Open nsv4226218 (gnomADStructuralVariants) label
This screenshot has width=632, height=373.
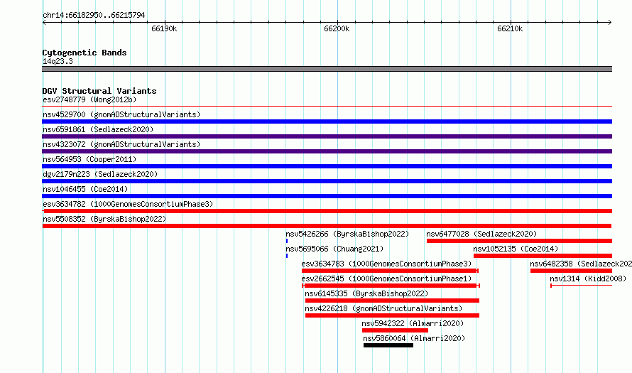[x=383, y=308]
